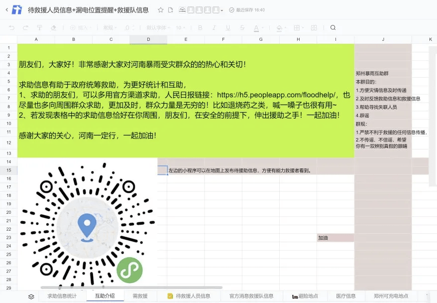Select column D header
Screen dimensions: 437x303
point(148,39)
